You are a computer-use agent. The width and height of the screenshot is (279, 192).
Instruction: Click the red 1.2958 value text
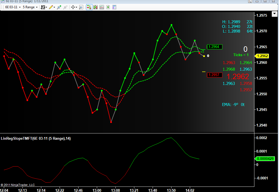point(246,83)
